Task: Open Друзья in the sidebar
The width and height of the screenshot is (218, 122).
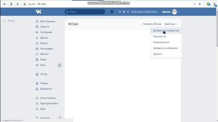Action: pos(44,38)
